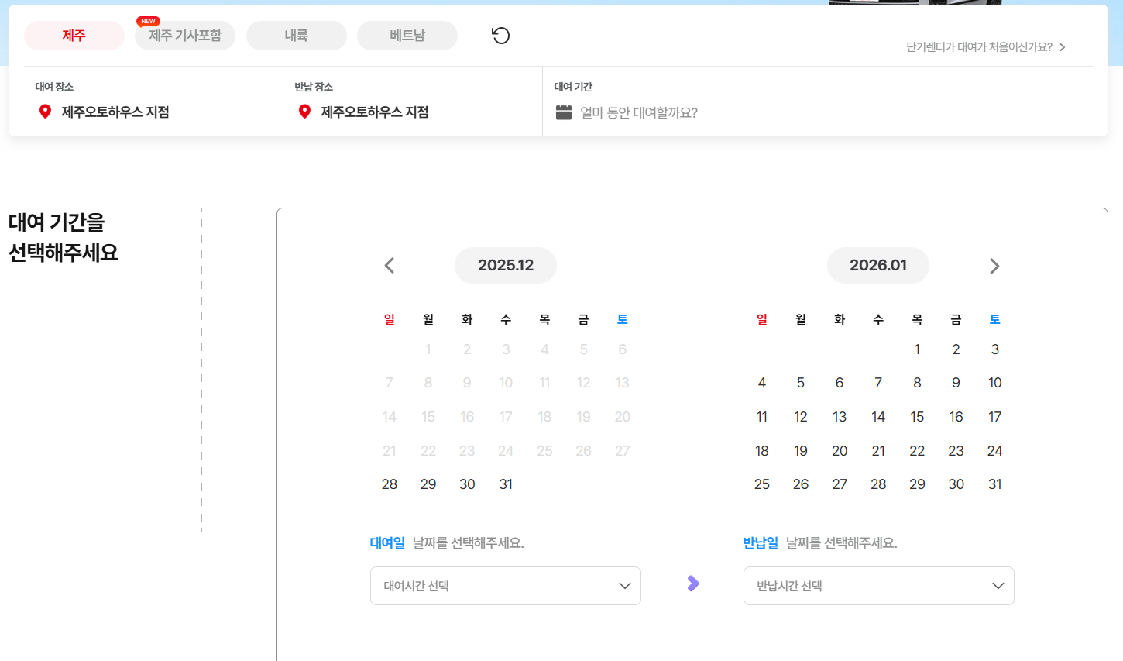Image resolution: width=1123 pixels, height=661 pixels.
Task: Select the 제주 region tab
Action: coord(74,36)
